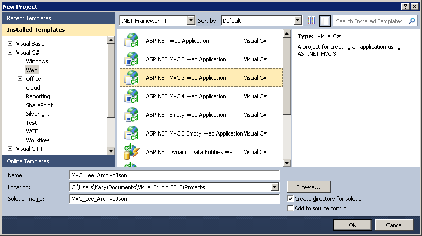Select the WCF category
Screen dimensions: 422x236
pyautogui.click(x=32, y=131)
